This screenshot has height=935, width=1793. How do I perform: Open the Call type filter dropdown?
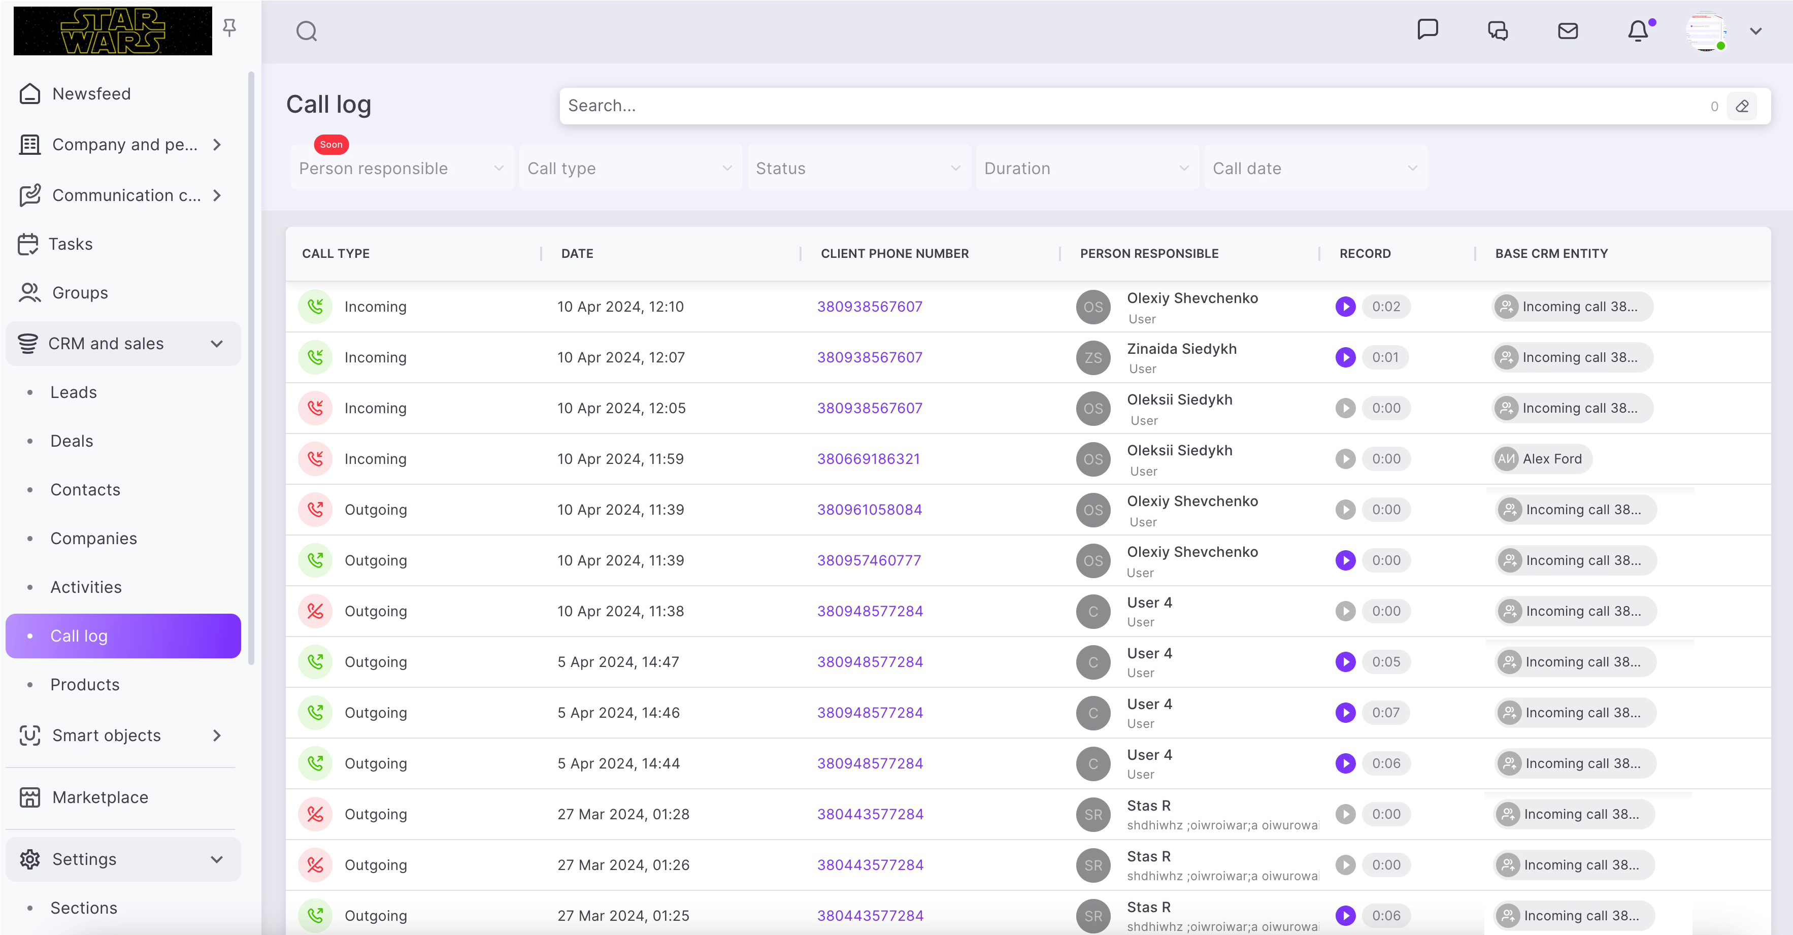pos(629,169)
